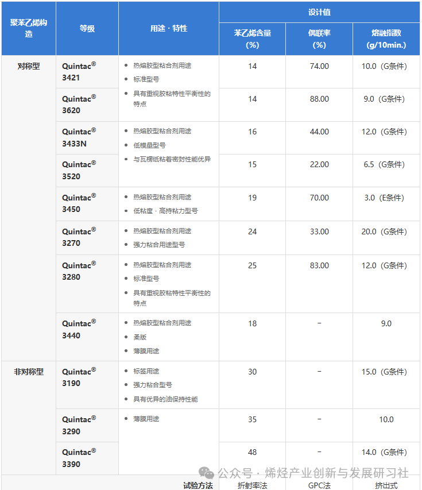Screen dimensions: 422x490
Task: Click coupling rate value 83.00
Action: tap(319, 265)
